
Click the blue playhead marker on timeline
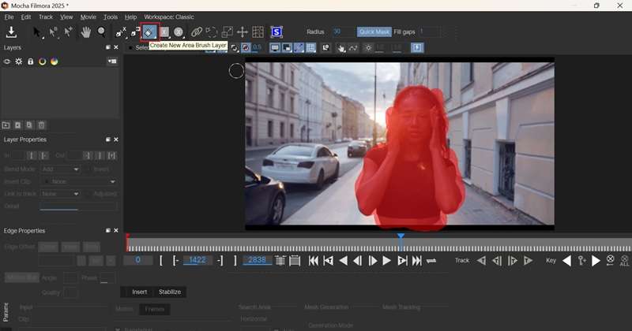pyautogui.click(x=401, y=236)
